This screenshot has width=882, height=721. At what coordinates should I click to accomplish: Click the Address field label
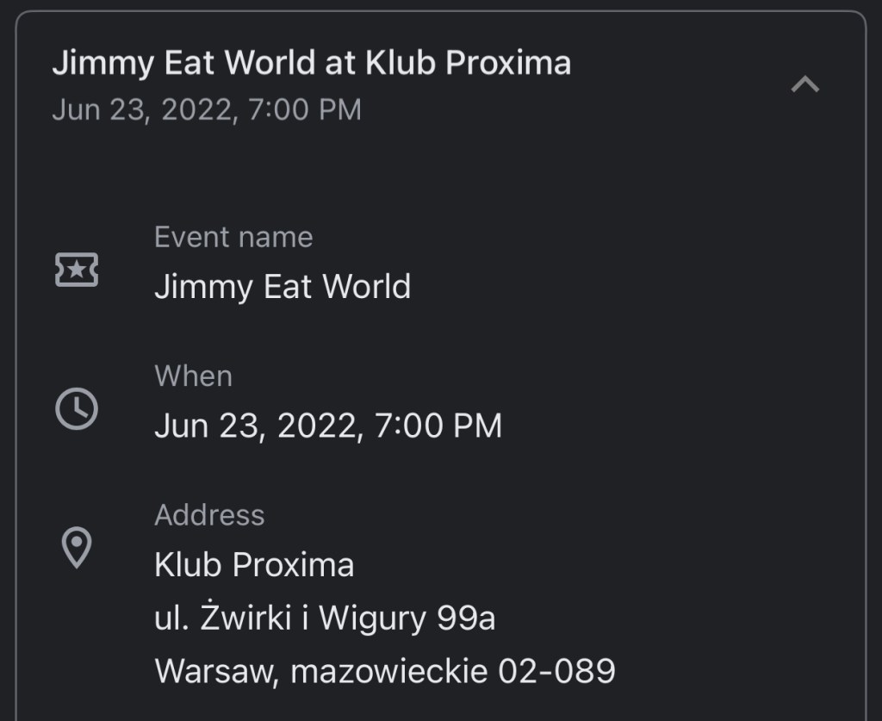coord(209,515)
